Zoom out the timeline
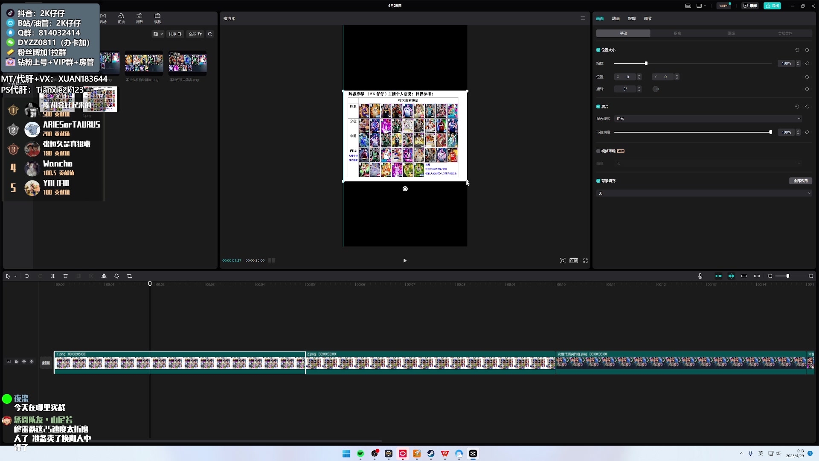The height and width of the screenshot is (461, 819). (x=770, y=276)
